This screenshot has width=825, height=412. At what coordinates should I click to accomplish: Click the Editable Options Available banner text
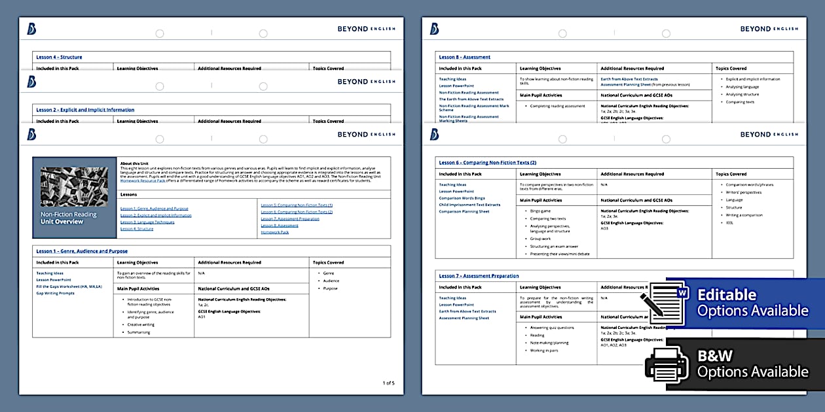(752, 303)
